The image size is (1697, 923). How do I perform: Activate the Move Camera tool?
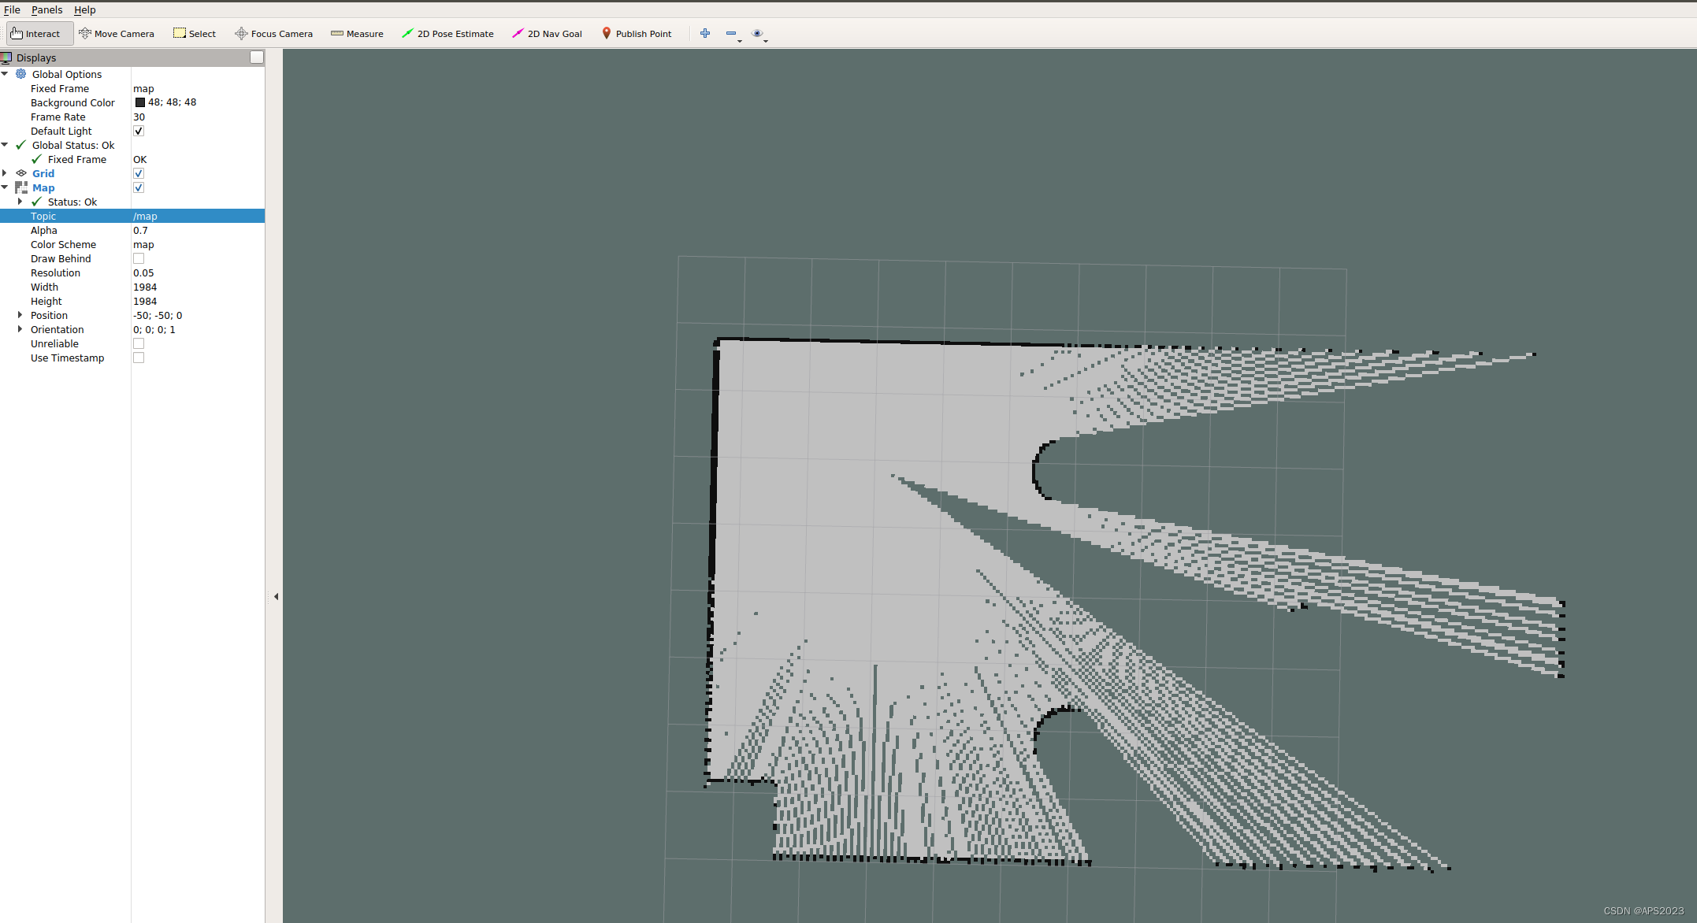point(117,34)
